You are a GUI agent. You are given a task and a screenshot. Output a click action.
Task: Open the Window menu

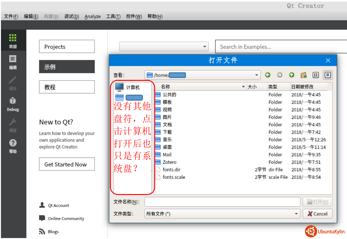point(134,16)
